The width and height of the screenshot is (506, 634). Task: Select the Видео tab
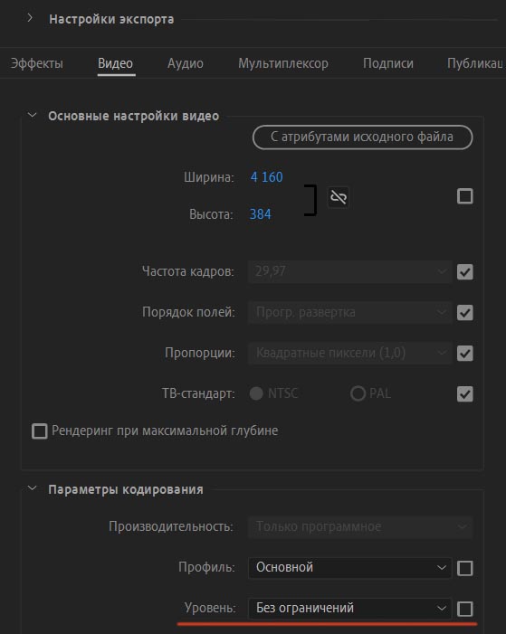click(115, 63)
